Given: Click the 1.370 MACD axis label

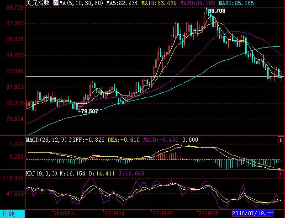Looking at the screenshot, I should (17, 144).
